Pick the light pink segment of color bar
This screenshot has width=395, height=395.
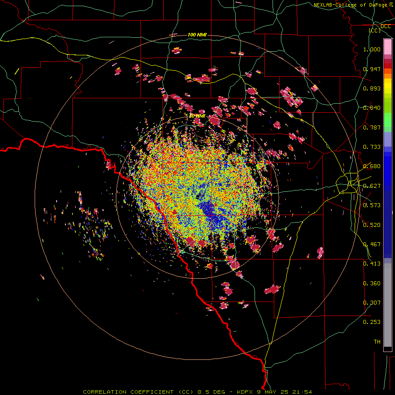[388, 47]
